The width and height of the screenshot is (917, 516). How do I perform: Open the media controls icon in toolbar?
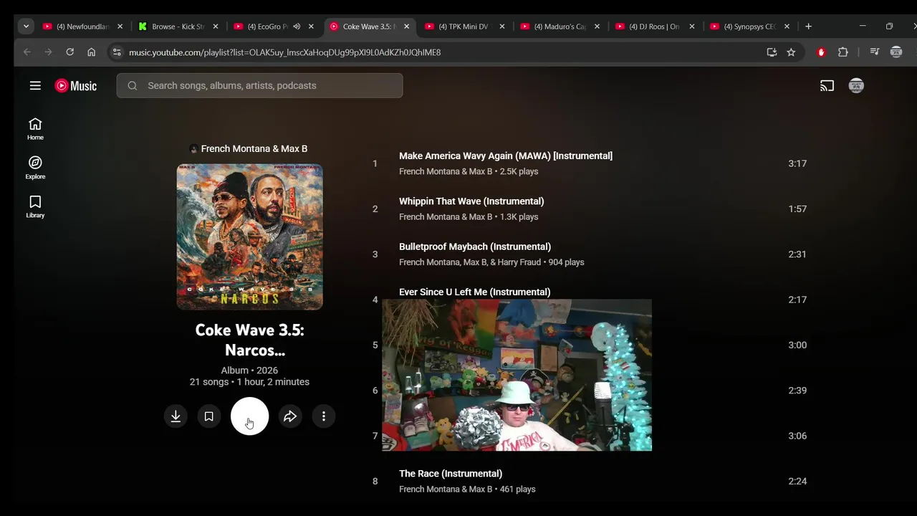874,52
